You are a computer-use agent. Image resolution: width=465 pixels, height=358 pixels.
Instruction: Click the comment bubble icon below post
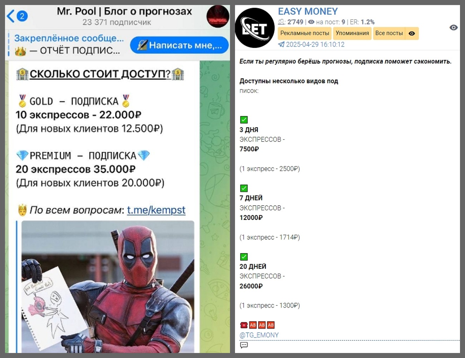[244, 345]
